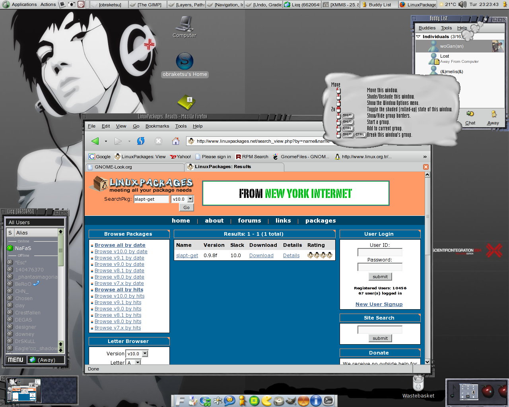Open obraketsu's Home desktop icon
Screen dimensions: 509x407
tap(185, 65)
